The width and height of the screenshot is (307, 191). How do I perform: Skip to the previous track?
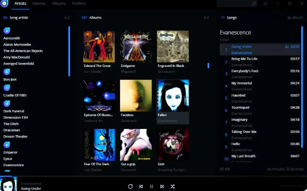141,187
